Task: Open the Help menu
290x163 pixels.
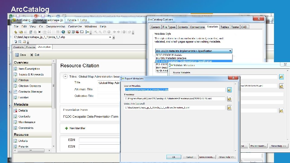Action: point(103,27)
